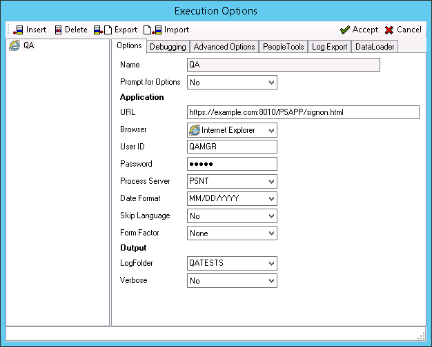Image resolution: width=432 pixels, height=347 pixels.
Task: Click the Insert button label
Action: pyautogui.click(x=36, y=30)
